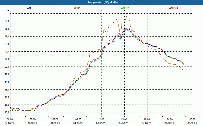Viewport: 203px width, 126px height.
Task: Click the '21:00' time axis label
Action: [170, 119]
